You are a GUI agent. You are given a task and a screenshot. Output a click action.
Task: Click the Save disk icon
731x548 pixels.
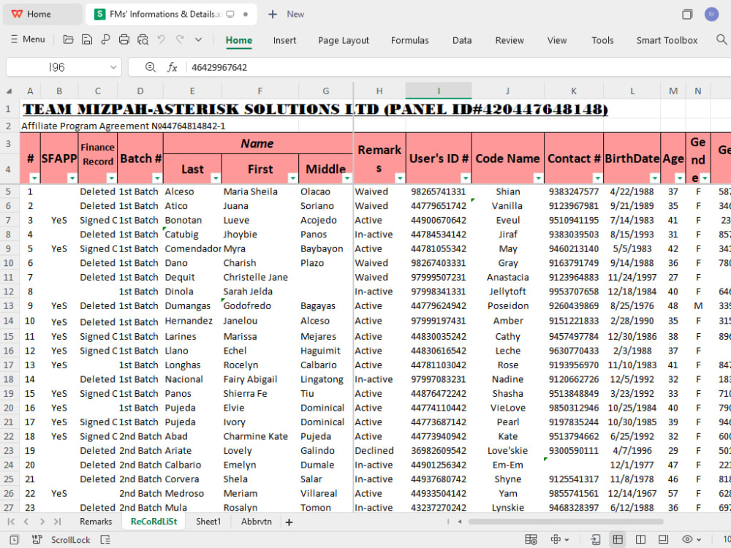click(87, 39)
